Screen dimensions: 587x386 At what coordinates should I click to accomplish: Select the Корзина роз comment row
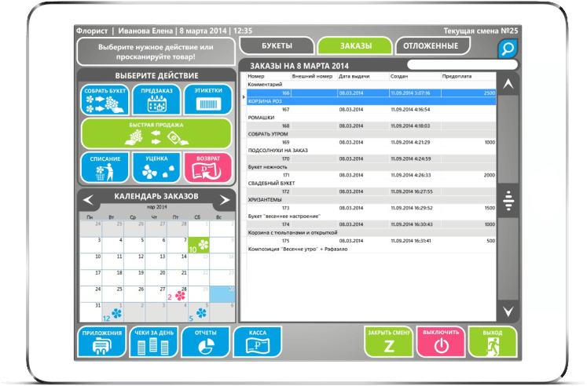coord(372,101)
